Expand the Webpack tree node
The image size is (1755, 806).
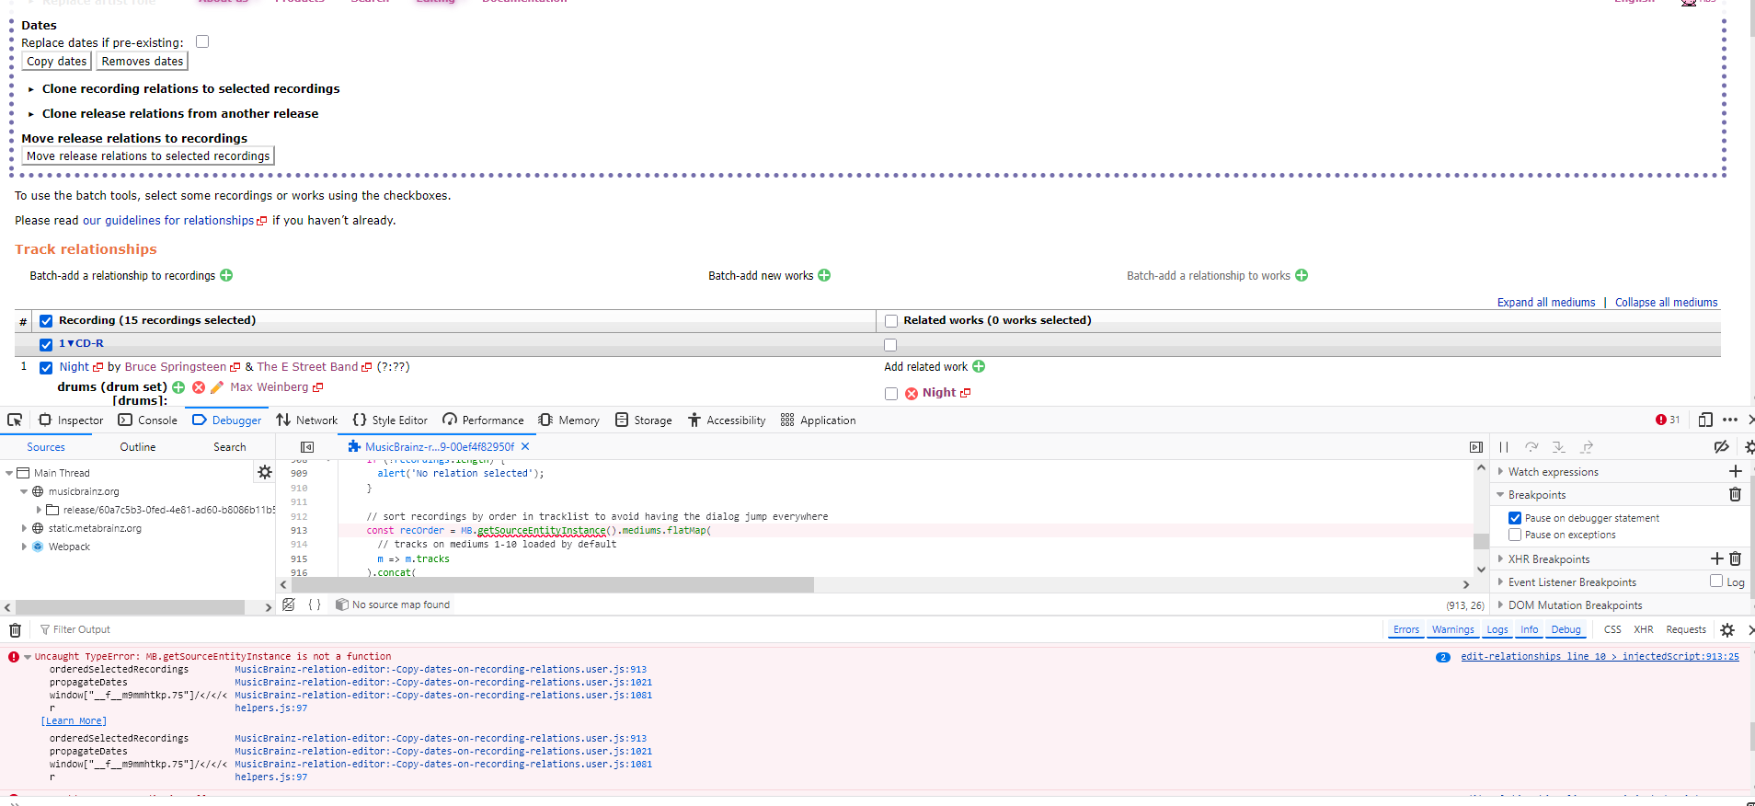[x=24, y=547]
